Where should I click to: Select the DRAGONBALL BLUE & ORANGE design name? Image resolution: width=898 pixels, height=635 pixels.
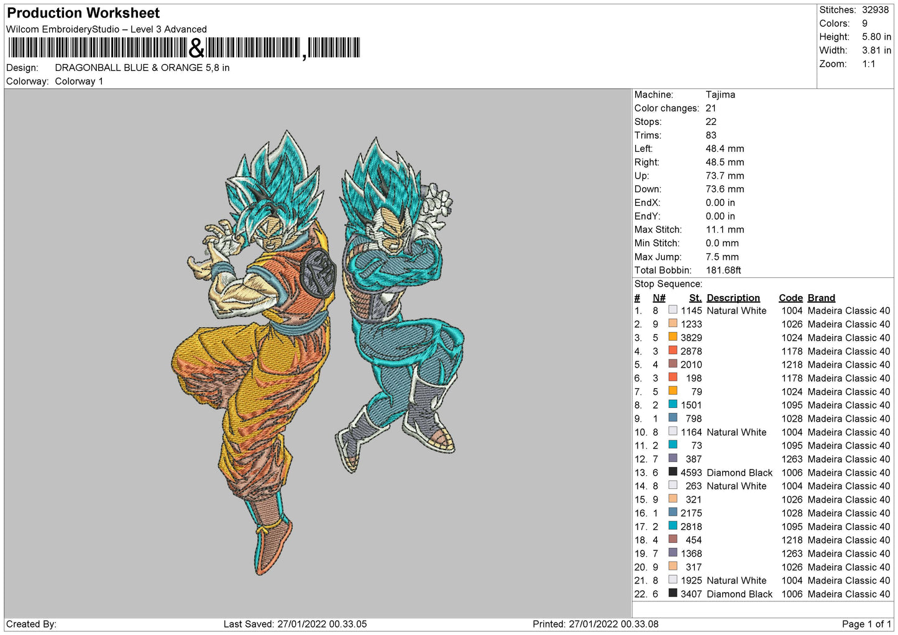coord(142,68)
